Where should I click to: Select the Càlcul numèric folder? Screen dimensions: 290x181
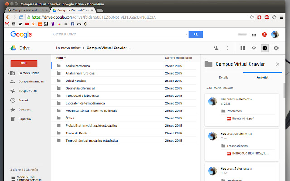123,81
